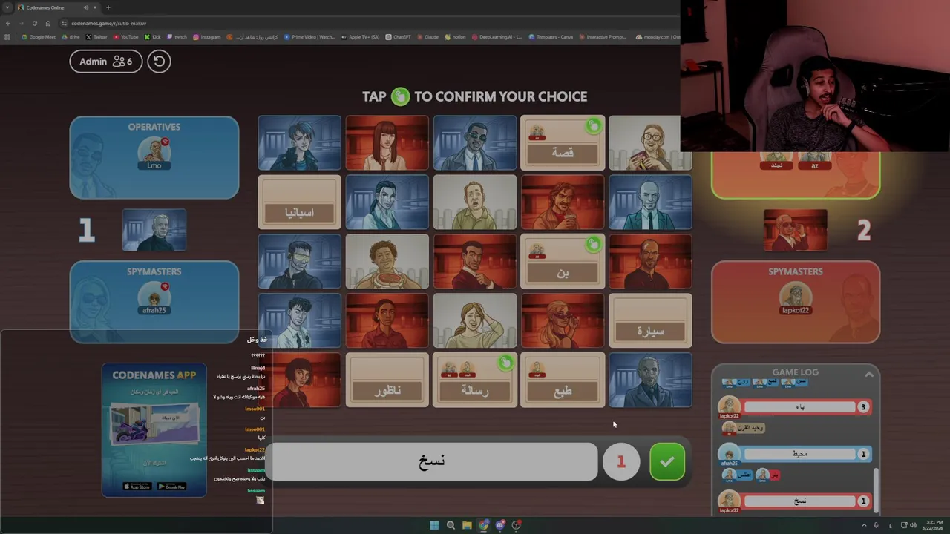Open the Google Meet bookmark
950x534 pixels.
(x=39, y=37)
